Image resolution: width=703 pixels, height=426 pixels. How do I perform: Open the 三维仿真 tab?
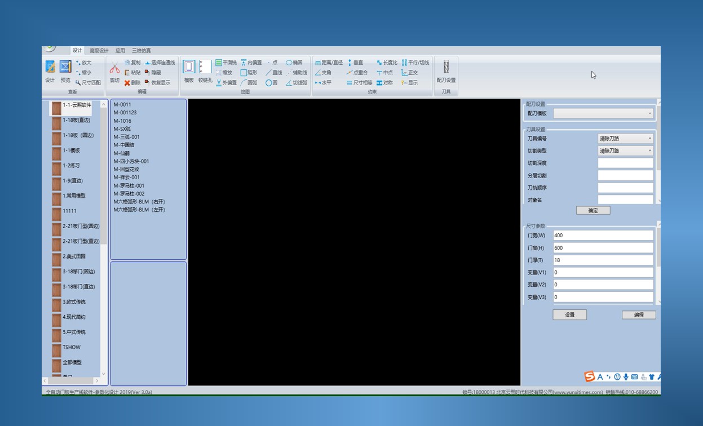click(141, 51)
